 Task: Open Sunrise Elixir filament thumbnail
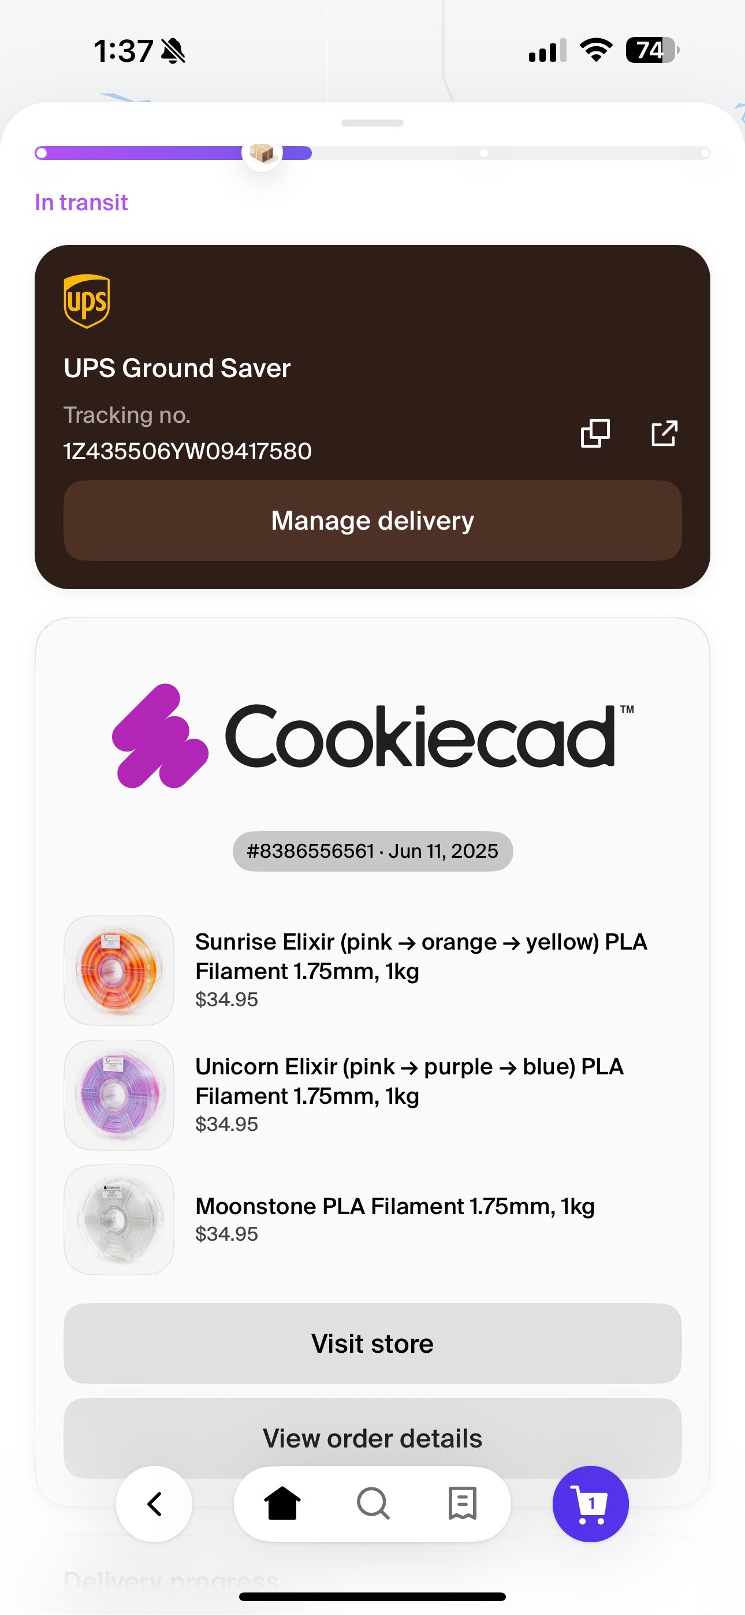(119, 970)
